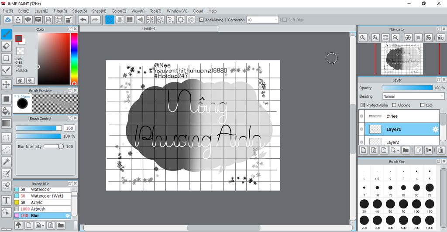Zoom in using Navigator magnifier plus

coord(375,38)
